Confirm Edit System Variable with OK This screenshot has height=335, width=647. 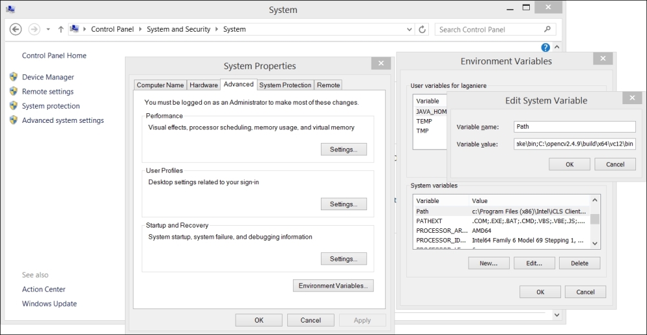[x=569, y=164]
